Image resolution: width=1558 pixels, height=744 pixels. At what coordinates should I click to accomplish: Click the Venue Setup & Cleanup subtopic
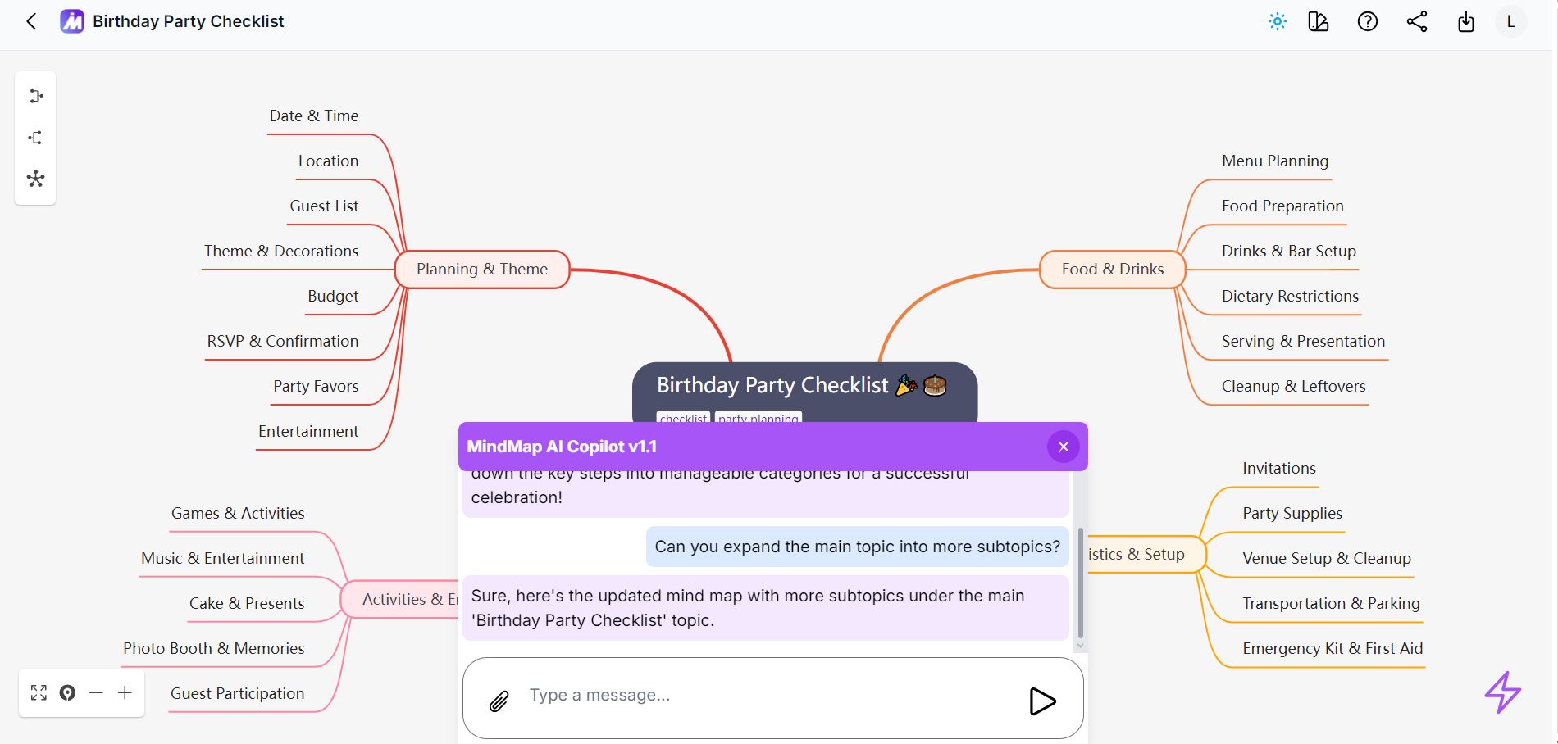[1327, 559]
